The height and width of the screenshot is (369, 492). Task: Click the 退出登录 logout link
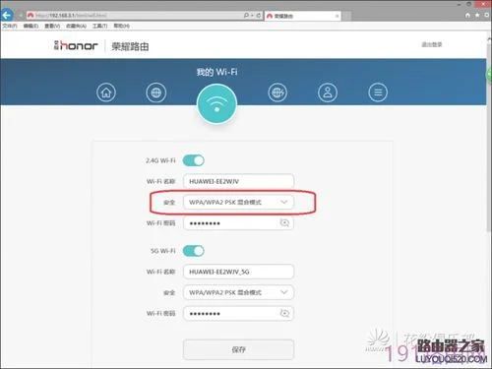click(432, 44)
